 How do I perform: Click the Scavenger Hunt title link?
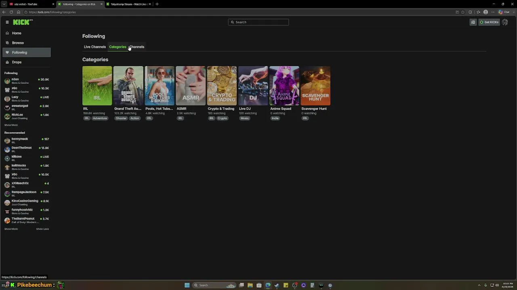[x=314, y=109]
